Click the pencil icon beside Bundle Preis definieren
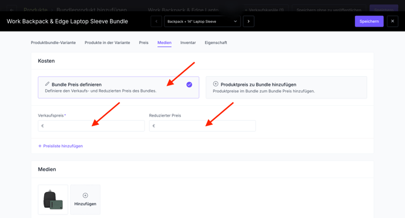The image size is (405, 218). (x=47, y=84)
